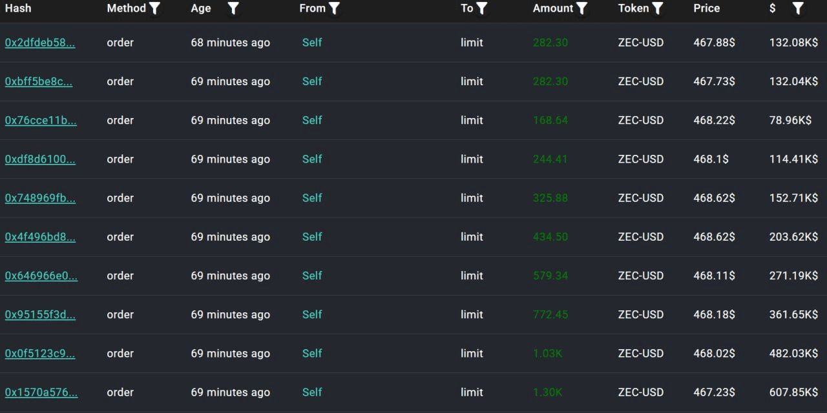Select amount 244.41
The width and height of the screenshot is (827, 413).
pos(550,159)
